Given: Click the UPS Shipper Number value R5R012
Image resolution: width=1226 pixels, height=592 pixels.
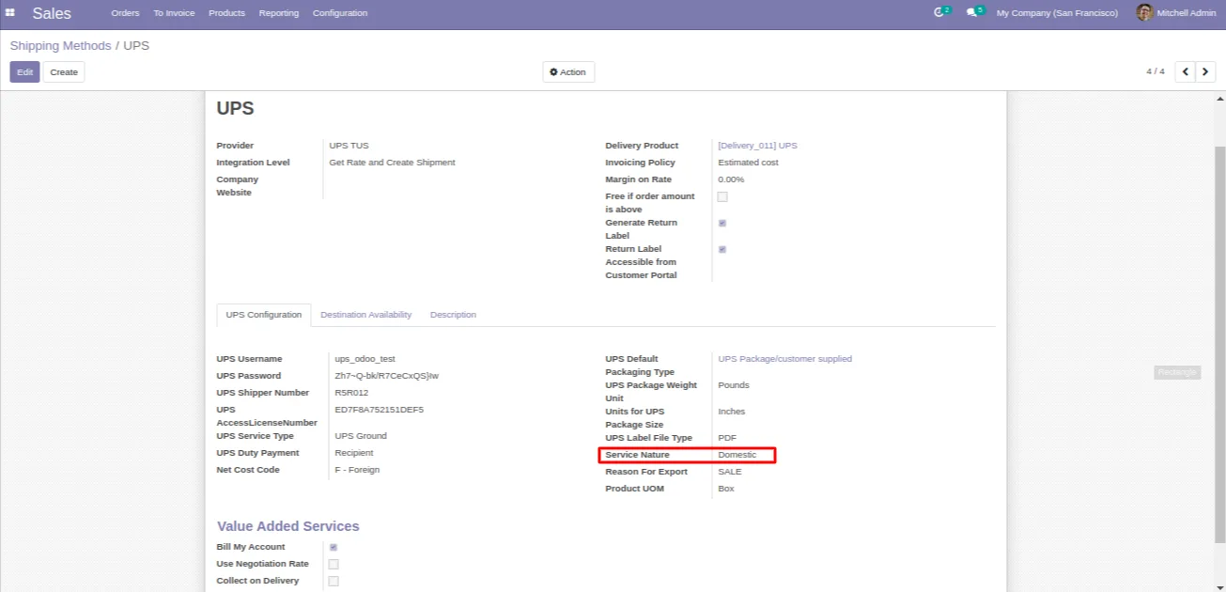Looking at the screenshot, I should [x=351, y=393].
